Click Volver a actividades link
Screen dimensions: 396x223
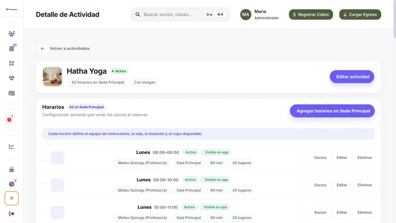(x=70, y=49)
